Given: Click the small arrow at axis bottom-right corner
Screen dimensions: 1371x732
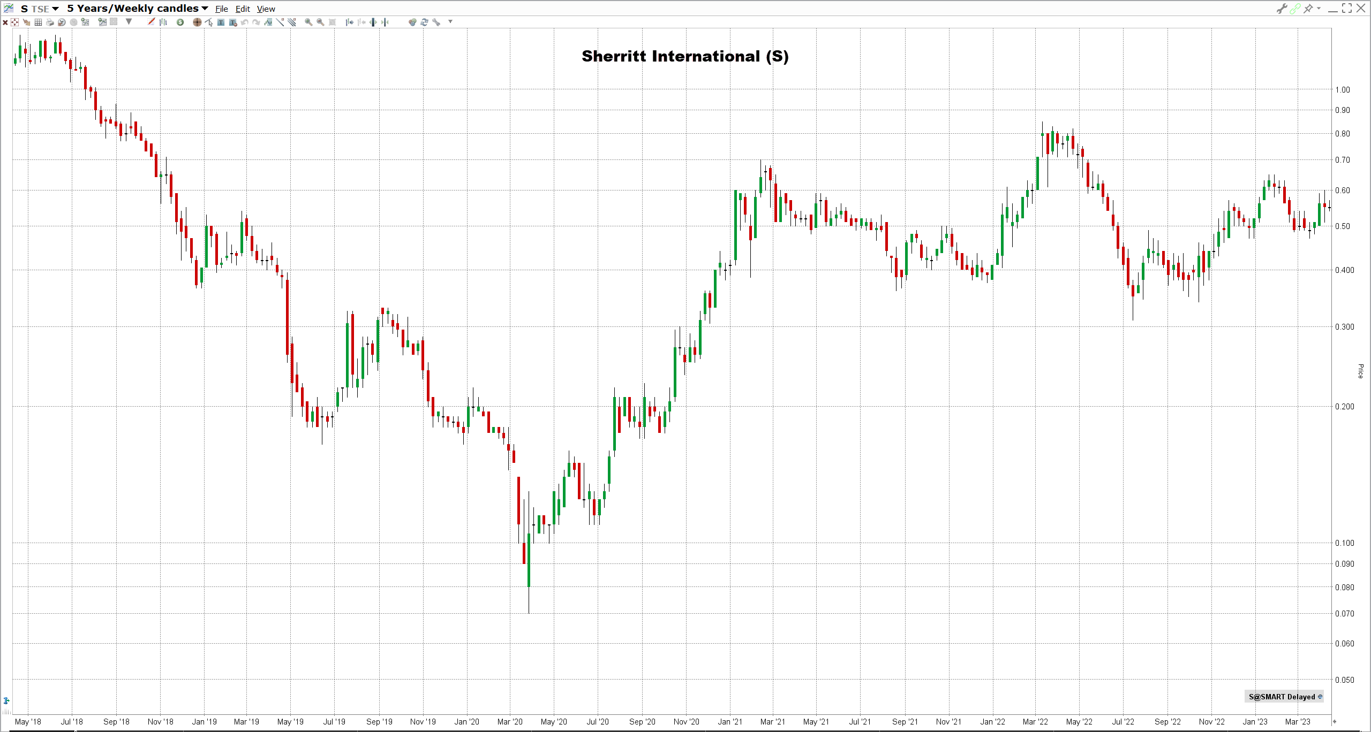Looking at the screenshot, I should [x=1334, y=721].
